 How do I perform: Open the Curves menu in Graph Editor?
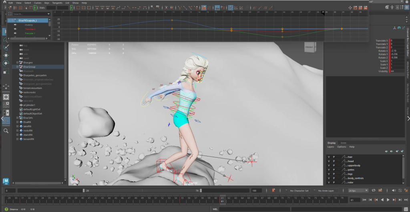(38, 3)
